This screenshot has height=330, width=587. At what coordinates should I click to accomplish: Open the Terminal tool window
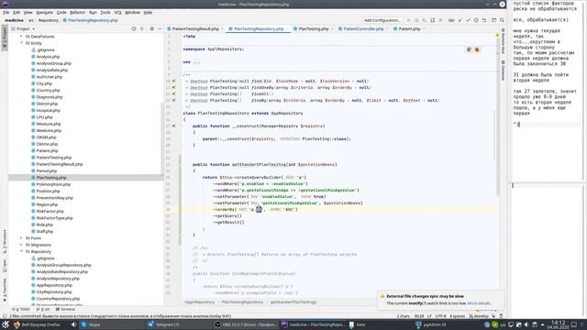pyautogui.click(x=65, y=310)
